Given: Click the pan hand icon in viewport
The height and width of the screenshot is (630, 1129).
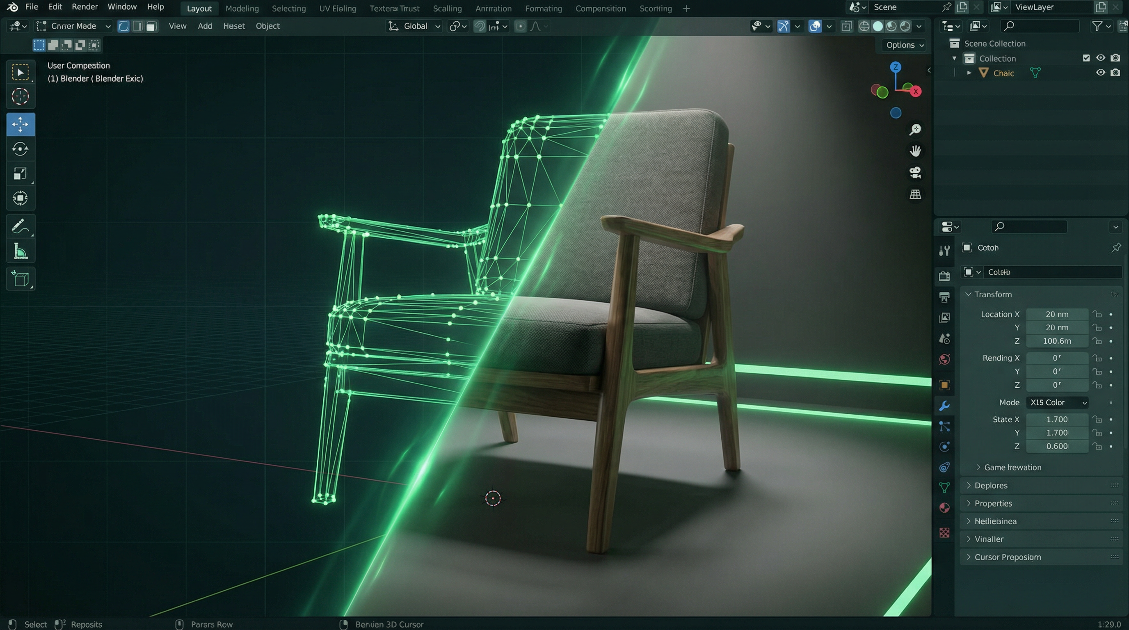Looking at the screenshot, I should point(916,151).
